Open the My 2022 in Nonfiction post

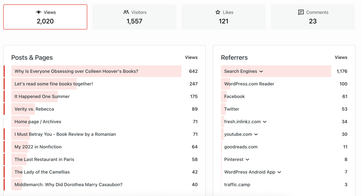point(38,147)
